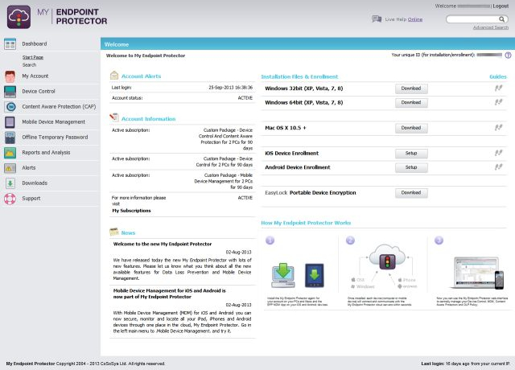Click the Guides heading link
The width and height of the screenshot is (515, 370).
click(498, 77)
